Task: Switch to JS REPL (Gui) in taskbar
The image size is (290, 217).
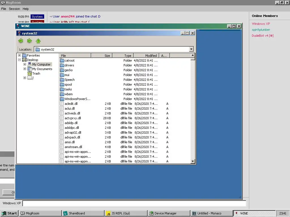Action: click(126, 213)
